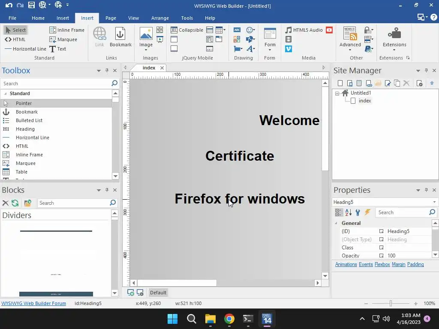
Task: Toggle the ID property marker box
Action: (x=381, y=231)
